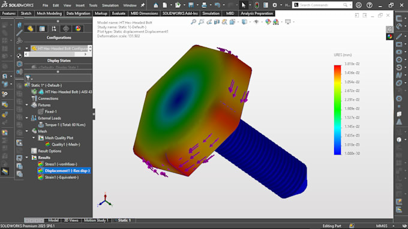Click the Undo icon
Image resolution: width=408 pixels, height=229 pixels.
(217, 5)
